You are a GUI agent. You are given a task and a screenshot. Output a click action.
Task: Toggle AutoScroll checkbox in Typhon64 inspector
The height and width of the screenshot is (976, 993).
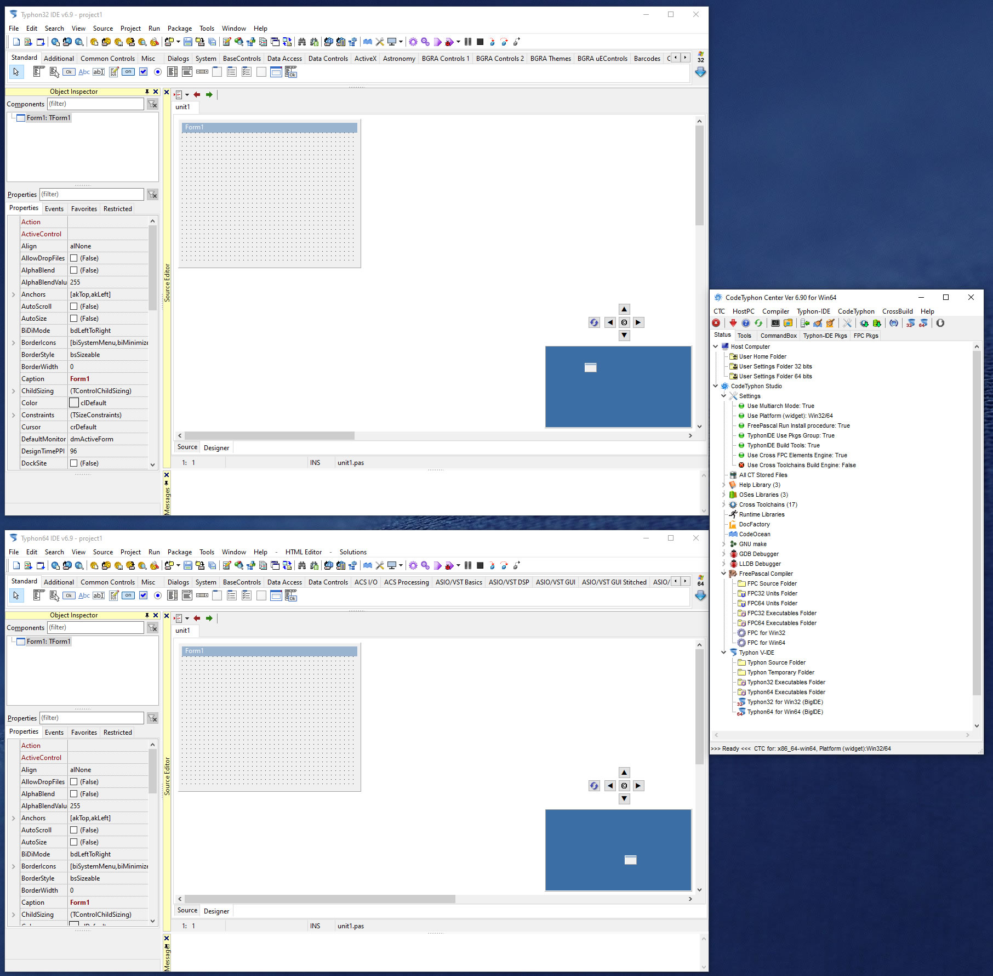tap(74, 830)
